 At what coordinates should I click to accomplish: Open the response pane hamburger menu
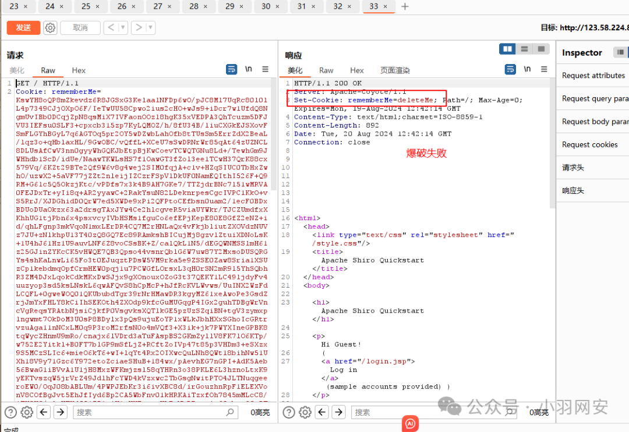(x=544, y=69)
